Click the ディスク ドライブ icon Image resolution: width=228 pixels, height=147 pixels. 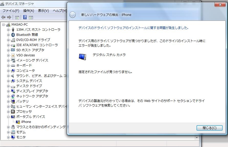click(13, 86)
